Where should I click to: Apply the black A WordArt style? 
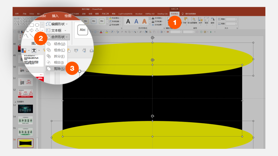(128, 21)
